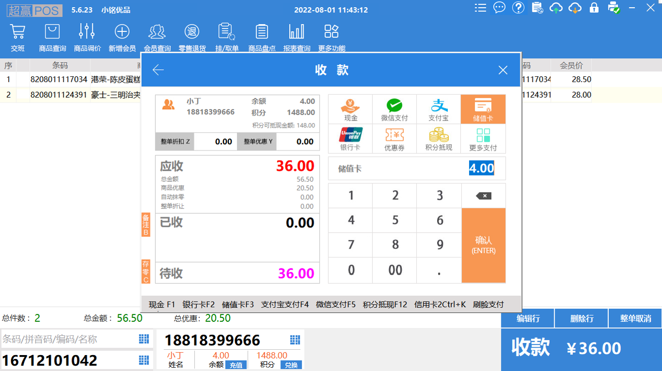Click the recharge button beside balance
This screenshot has height=371, width=662.
236,365
